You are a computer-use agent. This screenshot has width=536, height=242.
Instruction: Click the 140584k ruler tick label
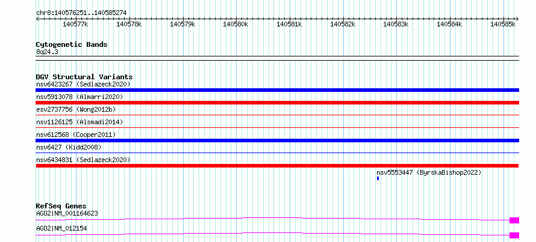pos(449,25)
